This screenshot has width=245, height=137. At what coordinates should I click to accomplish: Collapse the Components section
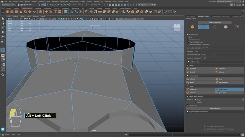click(x=188, y=76)
